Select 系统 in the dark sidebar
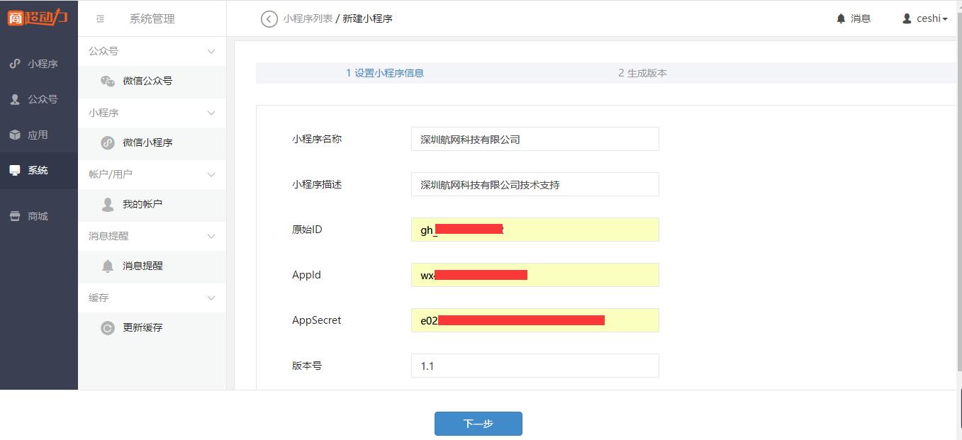This screenshot has width=962, height=440. tap(38, 170)
